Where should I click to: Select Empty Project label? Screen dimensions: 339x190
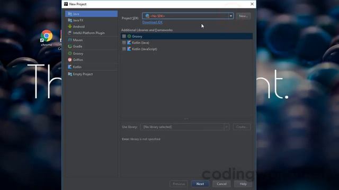[83, 74]
